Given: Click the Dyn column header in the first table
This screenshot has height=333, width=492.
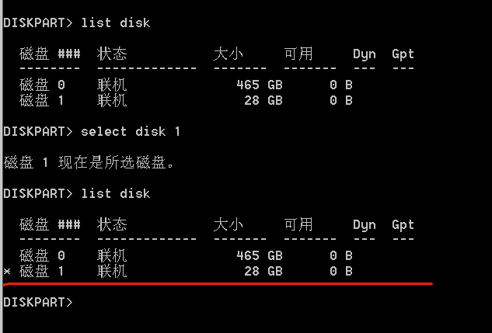Looking at the screenshot, I should [364, 54].
